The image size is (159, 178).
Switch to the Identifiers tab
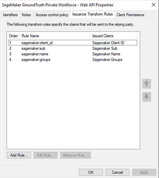[x=10, y=15]
